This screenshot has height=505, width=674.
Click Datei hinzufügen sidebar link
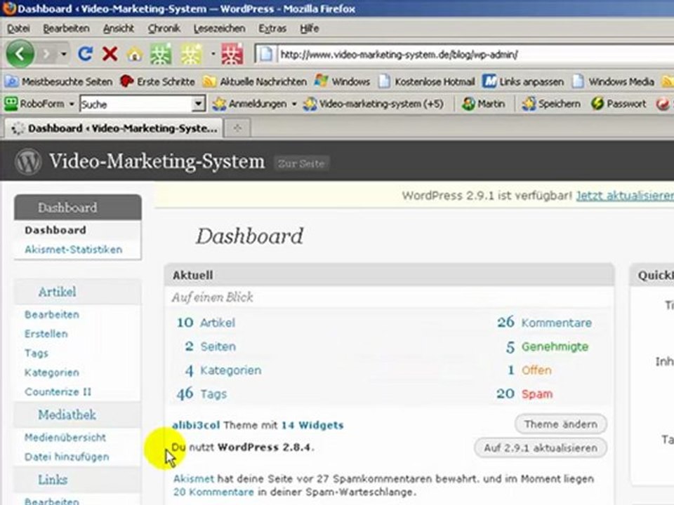(x=67, y=457)
